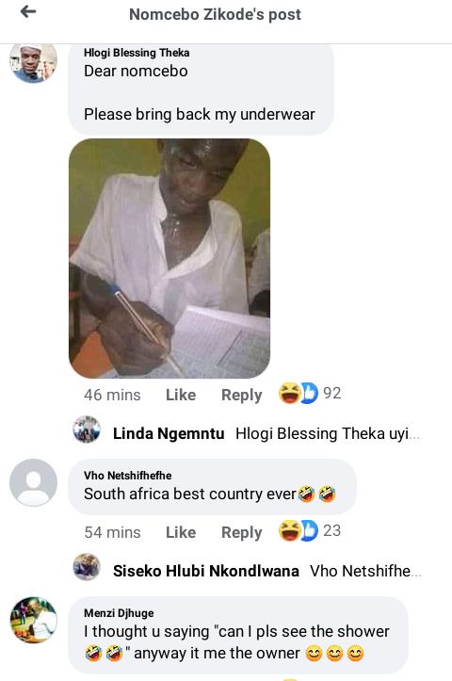Open Vho Netshifhefhe's default avatar

[x=34, y=482]
